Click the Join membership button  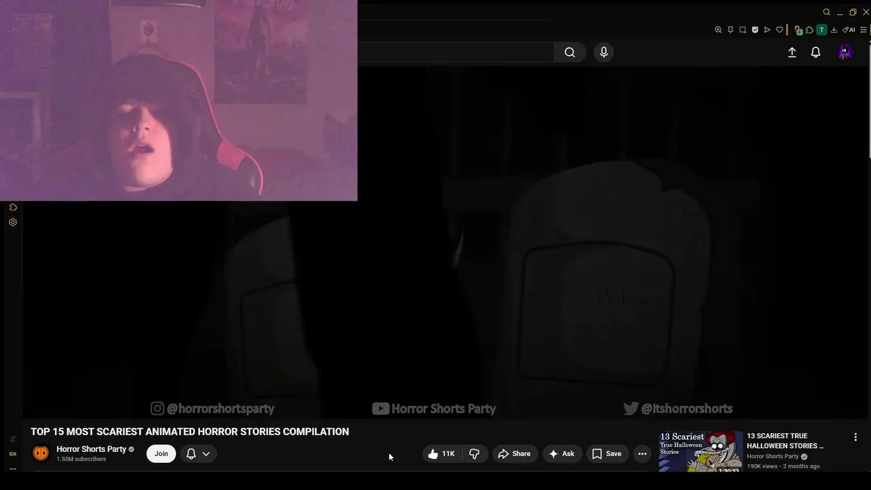pos(161,454)
